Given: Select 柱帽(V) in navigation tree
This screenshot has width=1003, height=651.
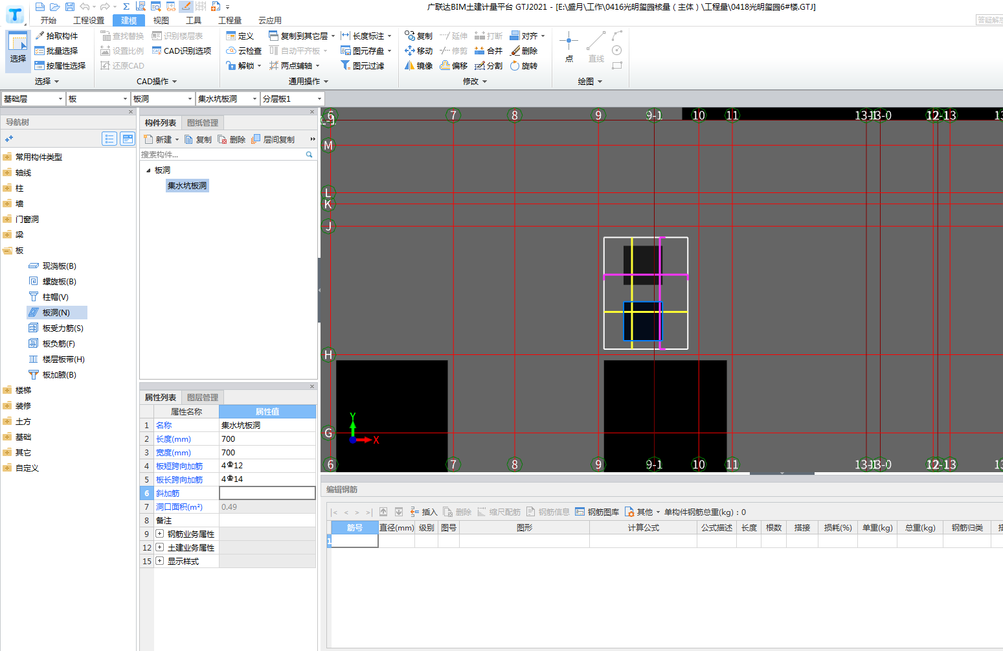Looking at the screenshot, I should (49, 297).
